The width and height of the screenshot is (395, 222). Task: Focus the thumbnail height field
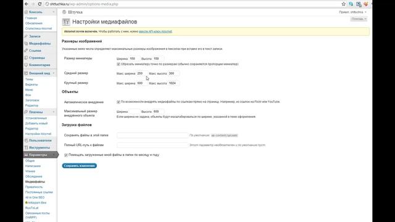tap(158, 59)
